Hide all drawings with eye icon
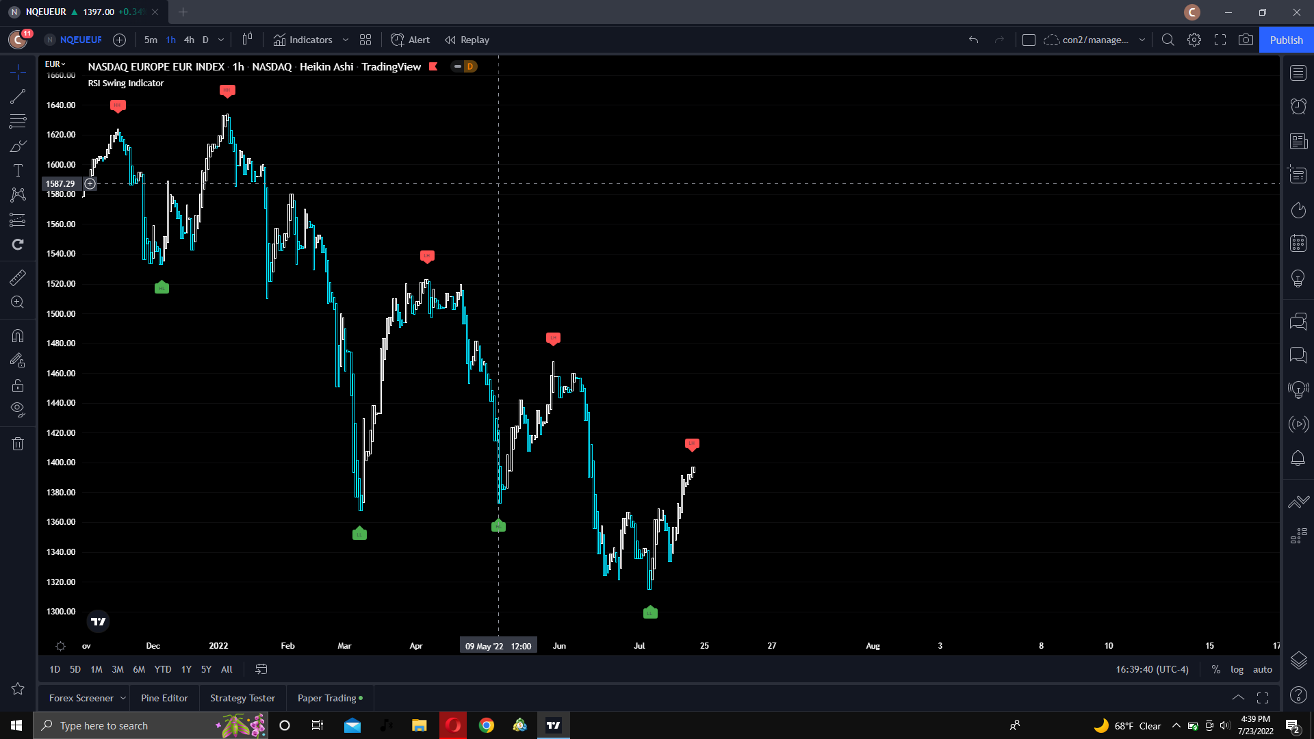The height and width of the screenshot is (739, 1314). pos(18,409)
